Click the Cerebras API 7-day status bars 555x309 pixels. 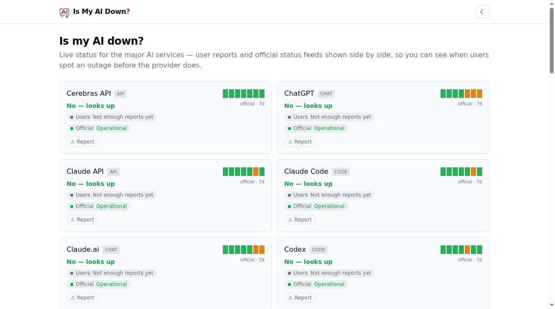244,93
